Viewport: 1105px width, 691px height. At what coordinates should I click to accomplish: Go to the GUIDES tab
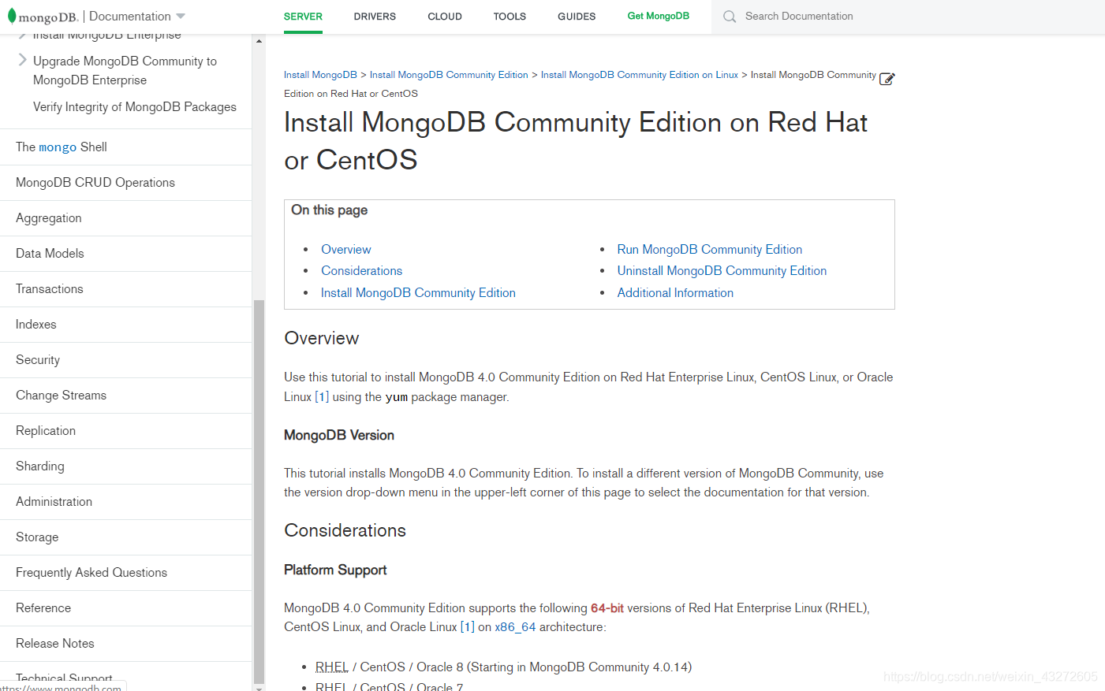(577, 17)
